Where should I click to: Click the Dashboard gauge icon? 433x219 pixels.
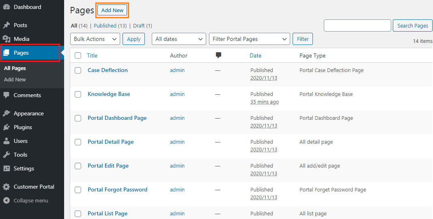(6, 7)
